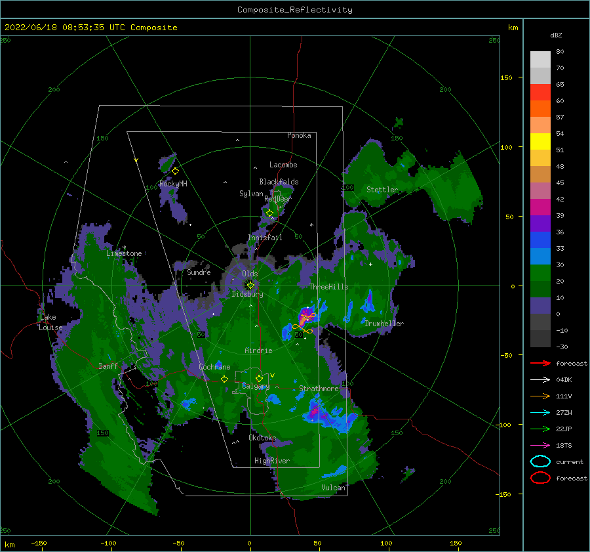Click the yellow radar-site diamond below Olds
Screen dimensions: 590x552
click(250, 286)
